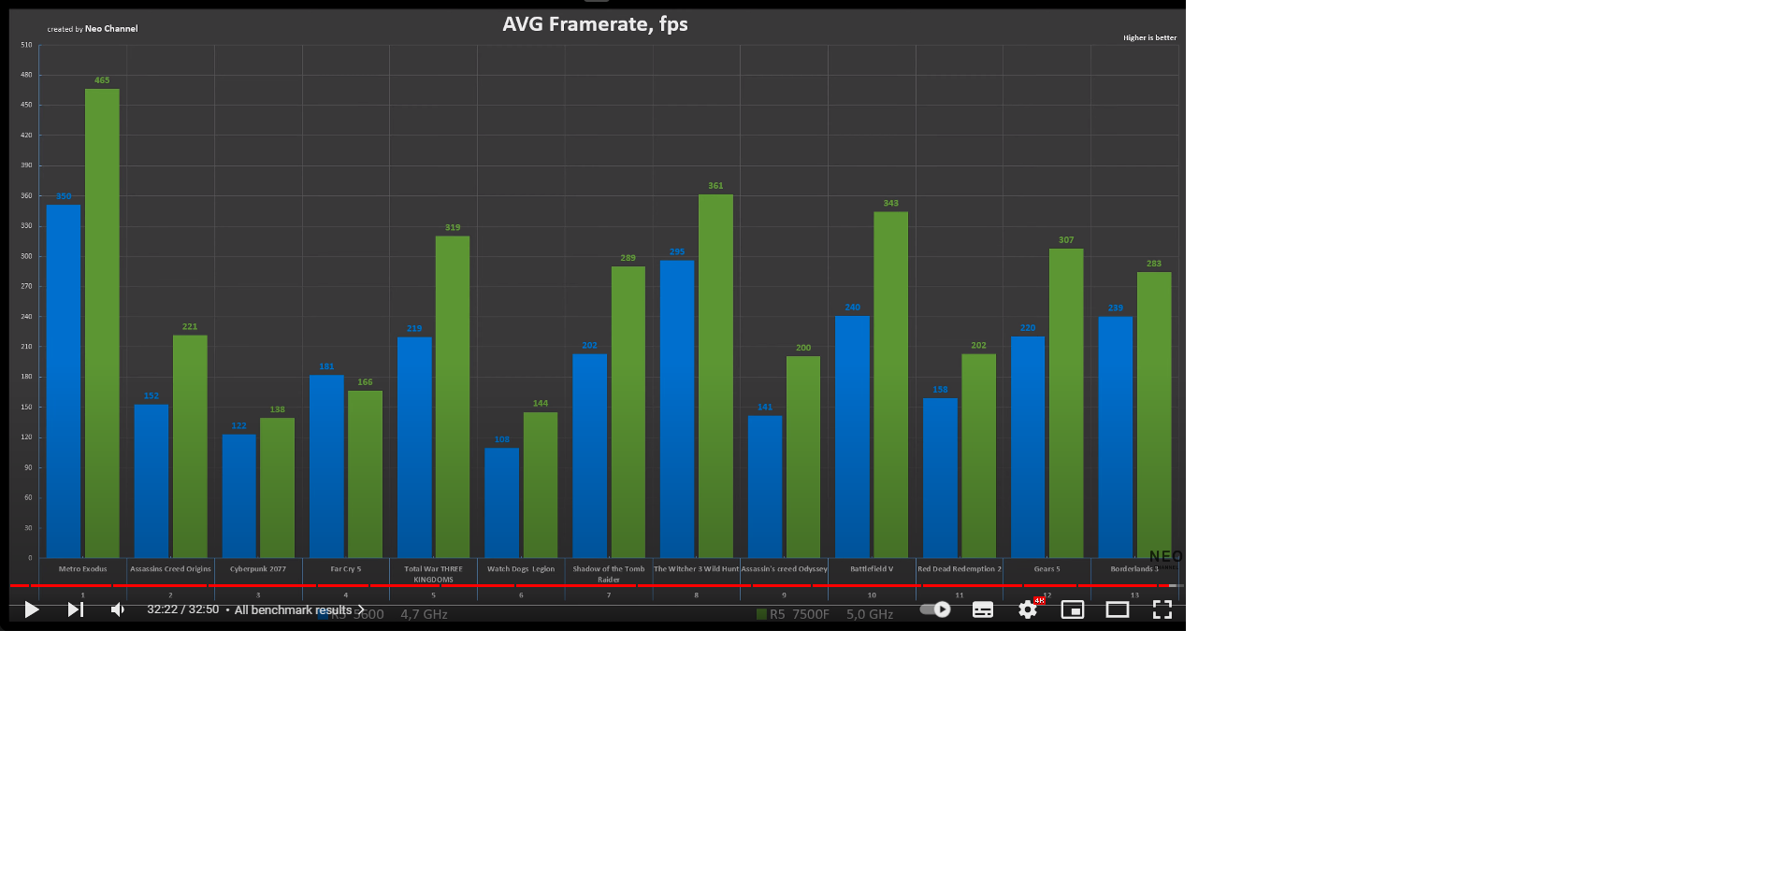
Task: Click the green Battlefield V bar
Action: (x=891, y=385)
